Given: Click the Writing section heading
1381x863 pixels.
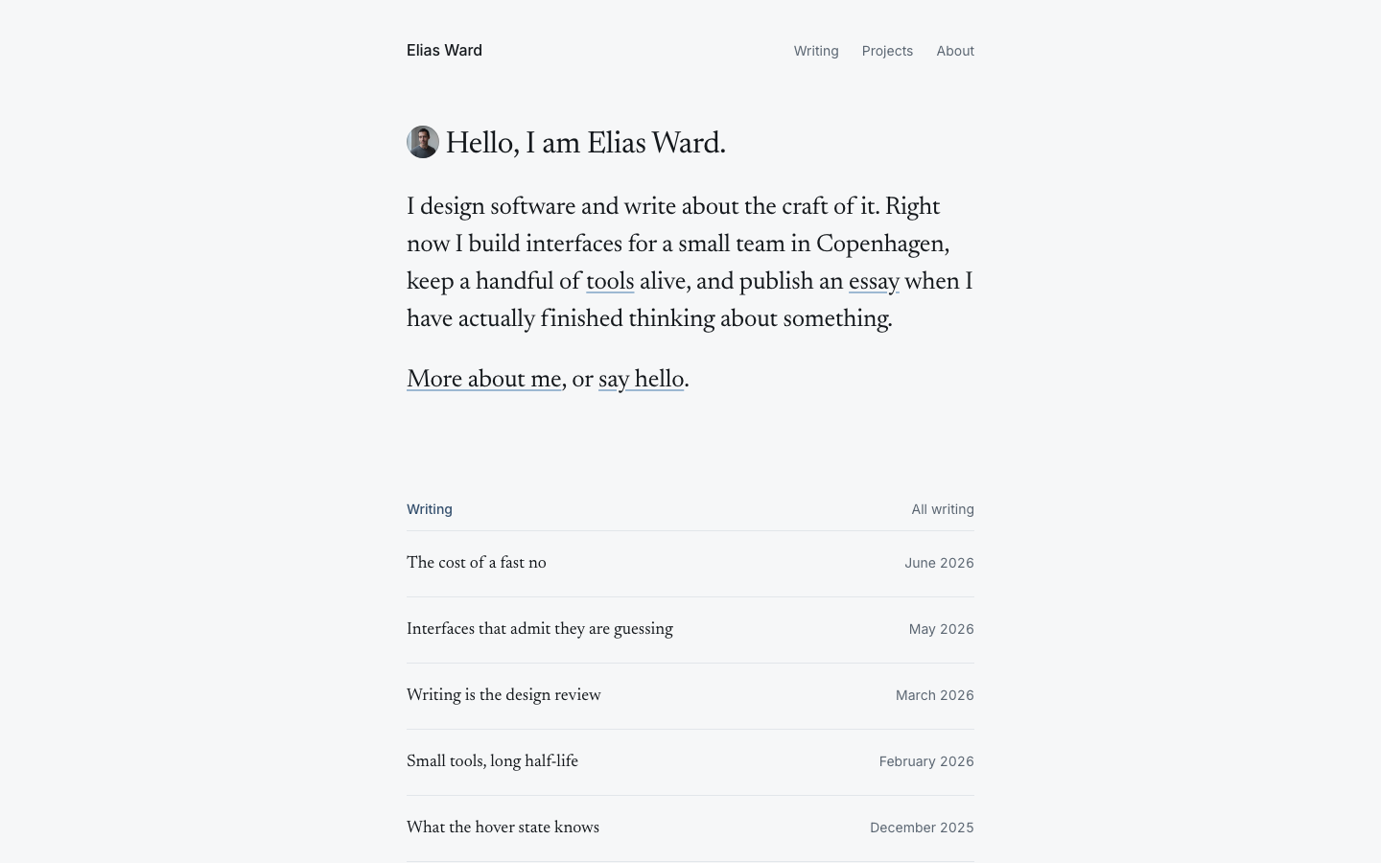Looking at the screenshot, I should [x=430, y=509].
